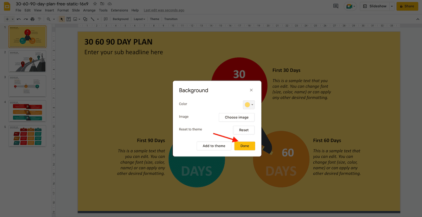Click the New slide plus icon
The image size is (422, 217).
[7, 19]
